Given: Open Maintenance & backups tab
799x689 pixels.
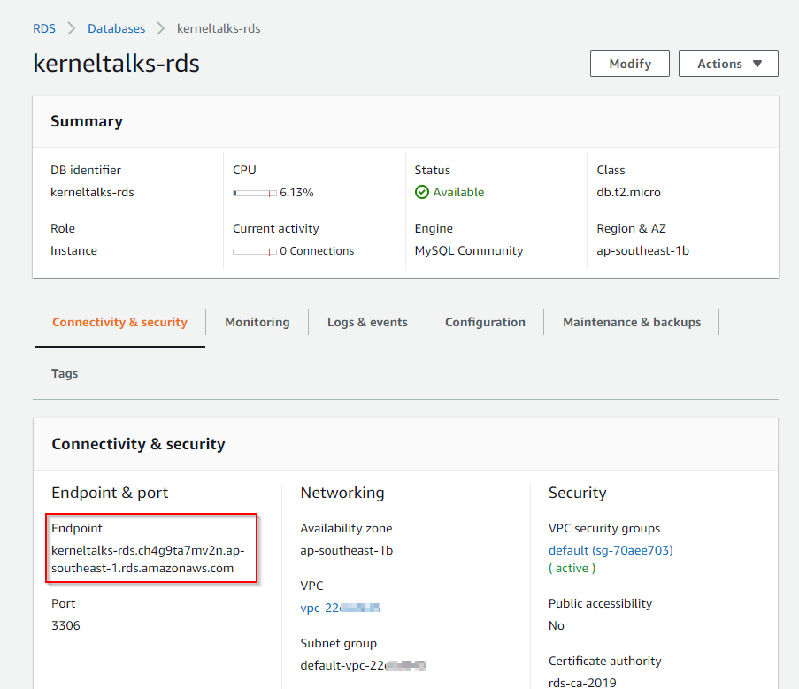Looking at the screenshot, I should pyautogui.click(x=632, y=322).
